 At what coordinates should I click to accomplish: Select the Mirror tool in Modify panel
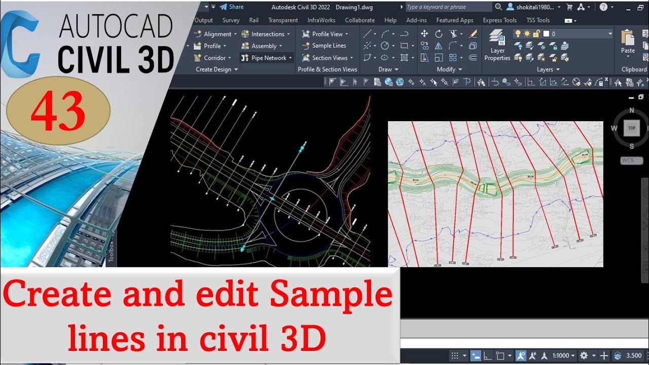439,46
